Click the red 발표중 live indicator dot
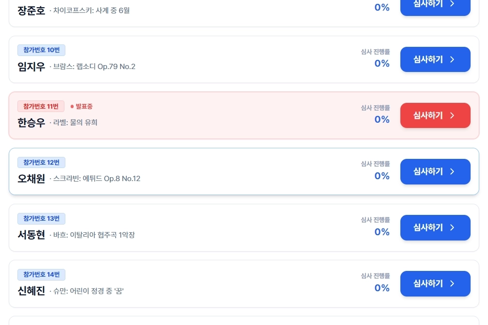Screen dimensions: 488x325 72,107
